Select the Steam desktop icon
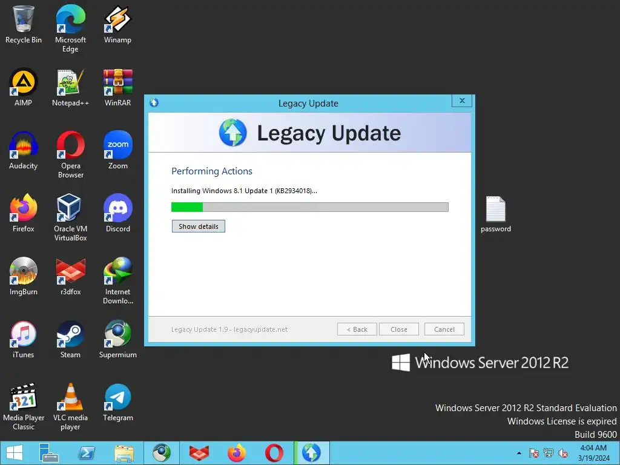This screenshot has height=465, width=620. coord(70,339)
